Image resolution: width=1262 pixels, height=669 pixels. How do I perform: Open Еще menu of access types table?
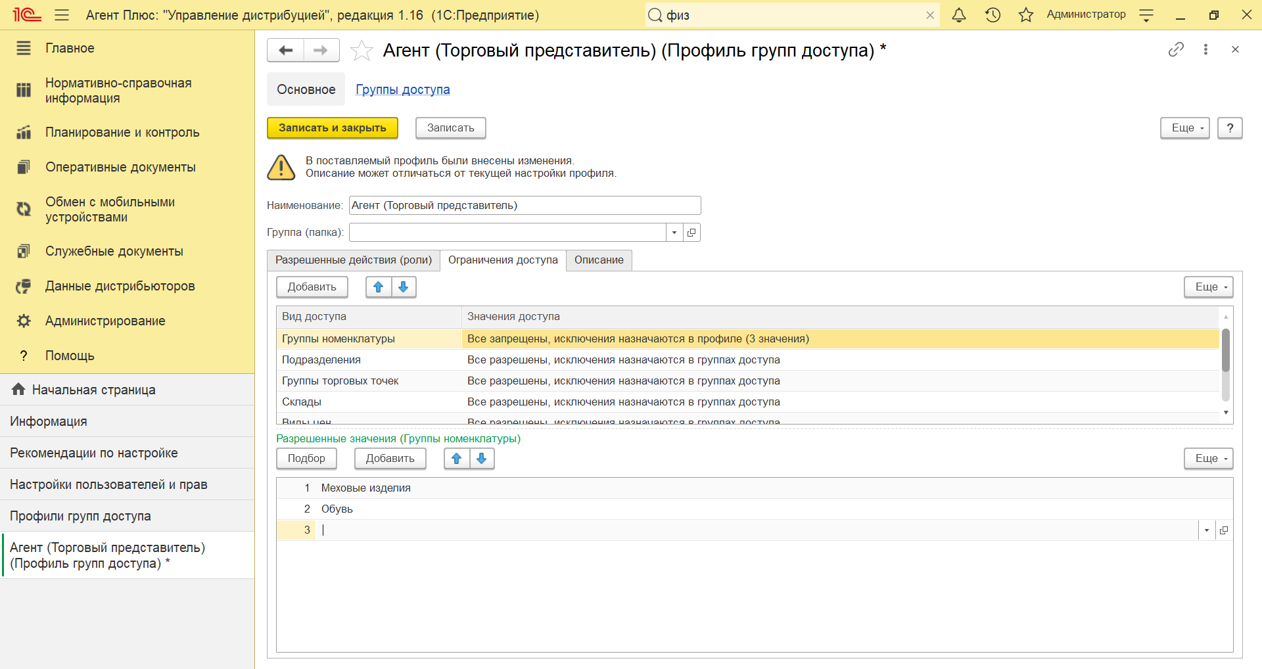(x=1209, y=287)
